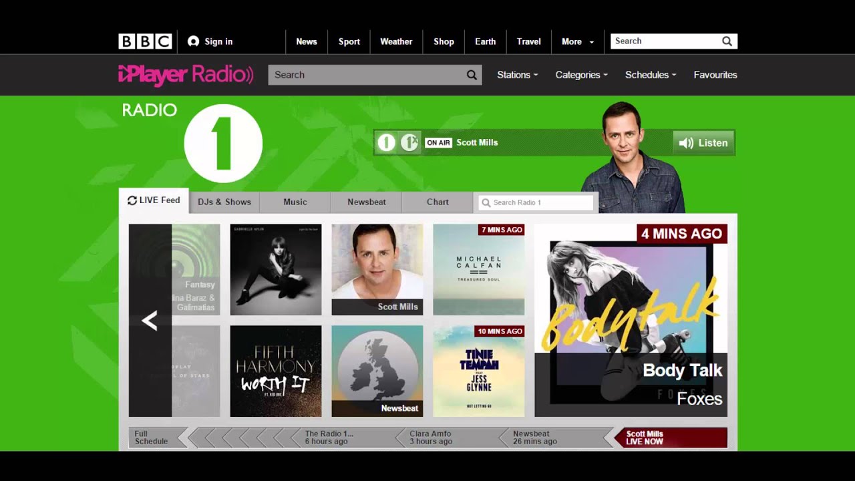Click the large Radio 1 logo
855x481 pixels.
(223, 143)
